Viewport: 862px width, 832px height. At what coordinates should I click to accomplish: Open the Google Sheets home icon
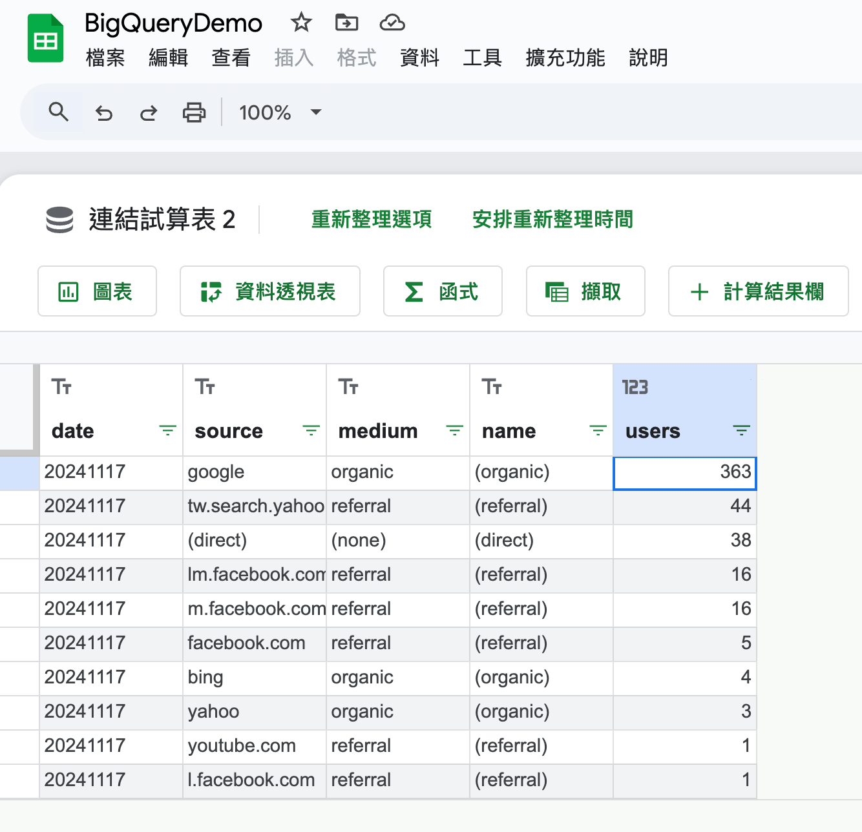pyautogui.click(x=45, y=39)
